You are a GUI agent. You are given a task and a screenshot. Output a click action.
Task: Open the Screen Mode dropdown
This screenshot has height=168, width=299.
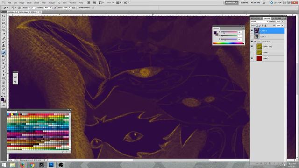pos(126,3)
